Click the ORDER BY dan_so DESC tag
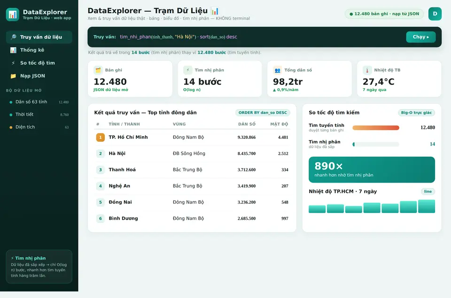 tap(263, 113)
